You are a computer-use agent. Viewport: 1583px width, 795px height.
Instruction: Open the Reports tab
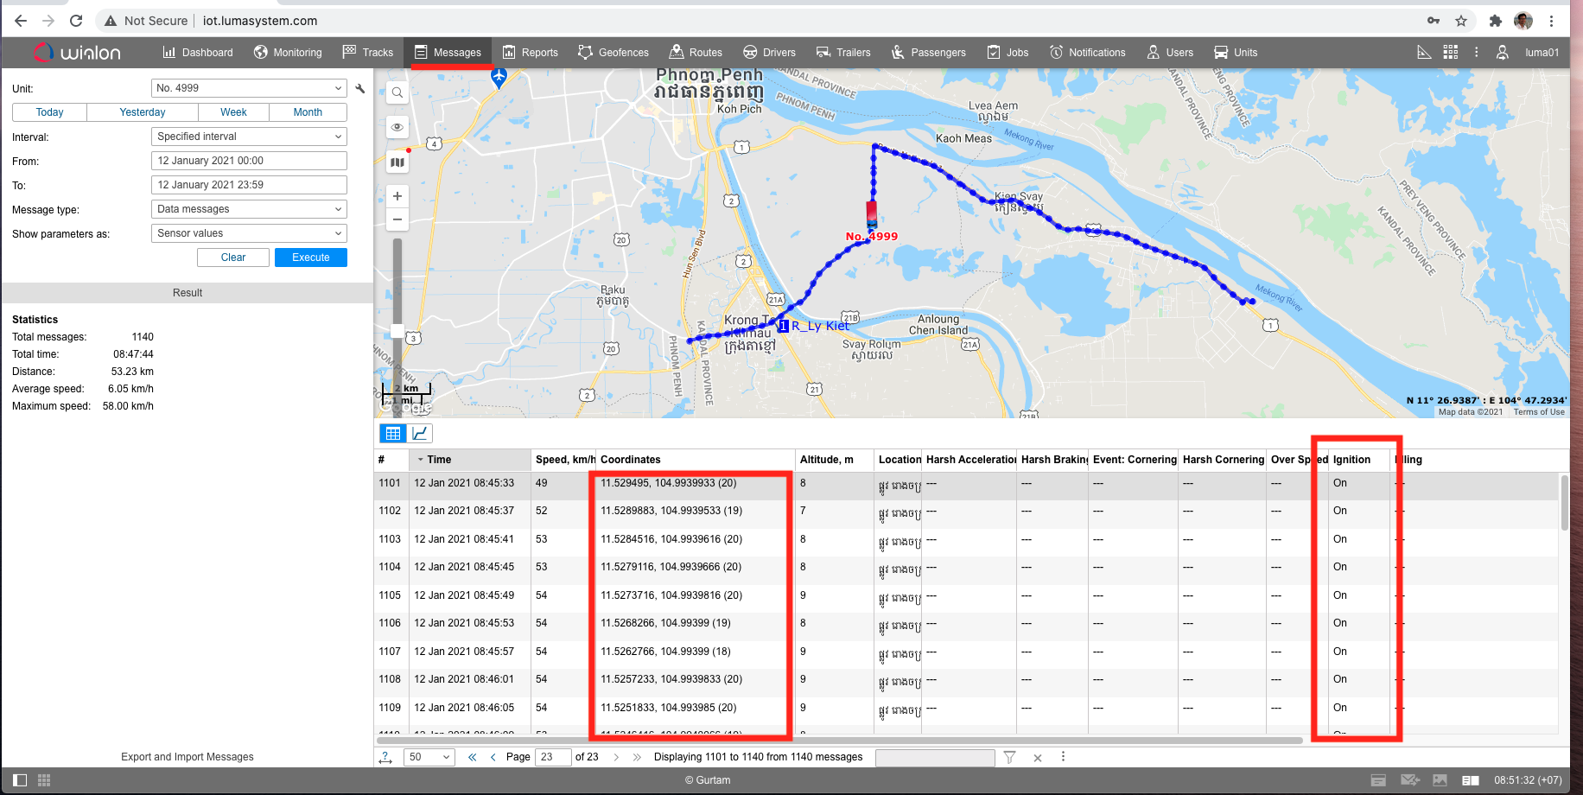point(531,53)
